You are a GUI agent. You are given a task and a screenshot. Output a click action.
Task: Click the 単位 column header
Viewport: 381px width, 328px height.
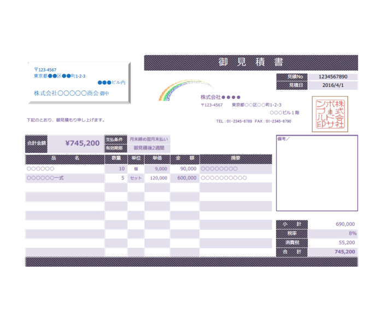tap(136, 159)
